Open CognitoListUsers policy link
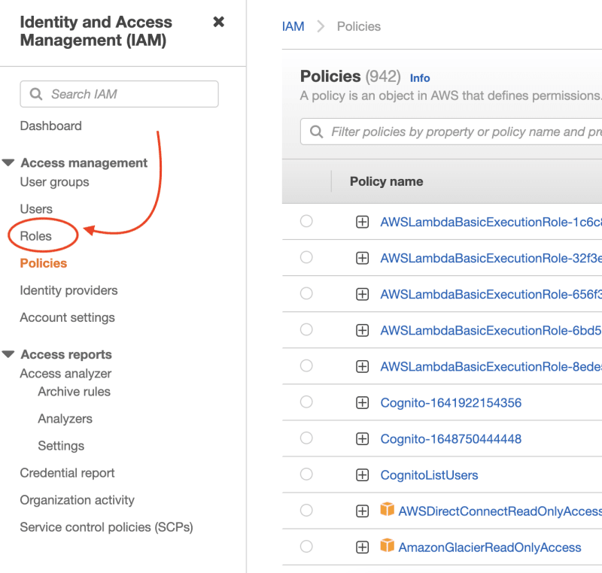The image size is (602, 573). point(429,475)
